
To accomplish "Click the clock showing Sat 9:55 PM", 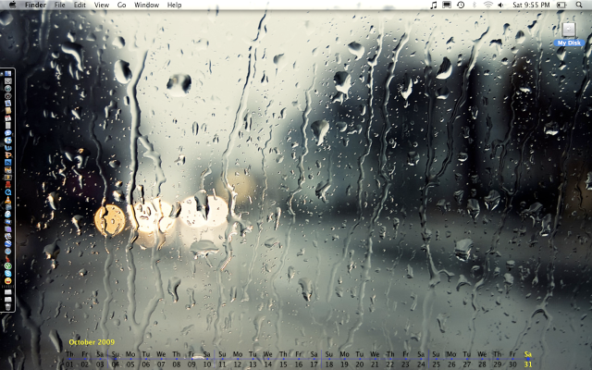I will pos(531,5).
